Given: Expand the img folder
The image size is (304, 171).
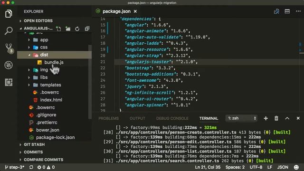Looking at the screenshot, I should click(x=44, y=70).
